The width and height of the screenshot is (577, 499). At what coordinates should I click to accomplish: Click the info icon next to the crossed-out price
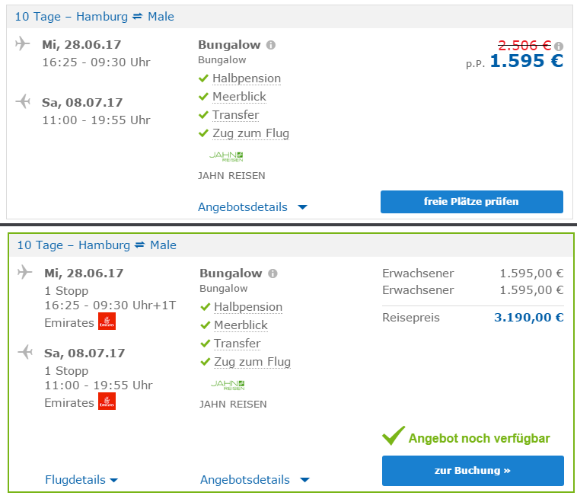point(559,46)
